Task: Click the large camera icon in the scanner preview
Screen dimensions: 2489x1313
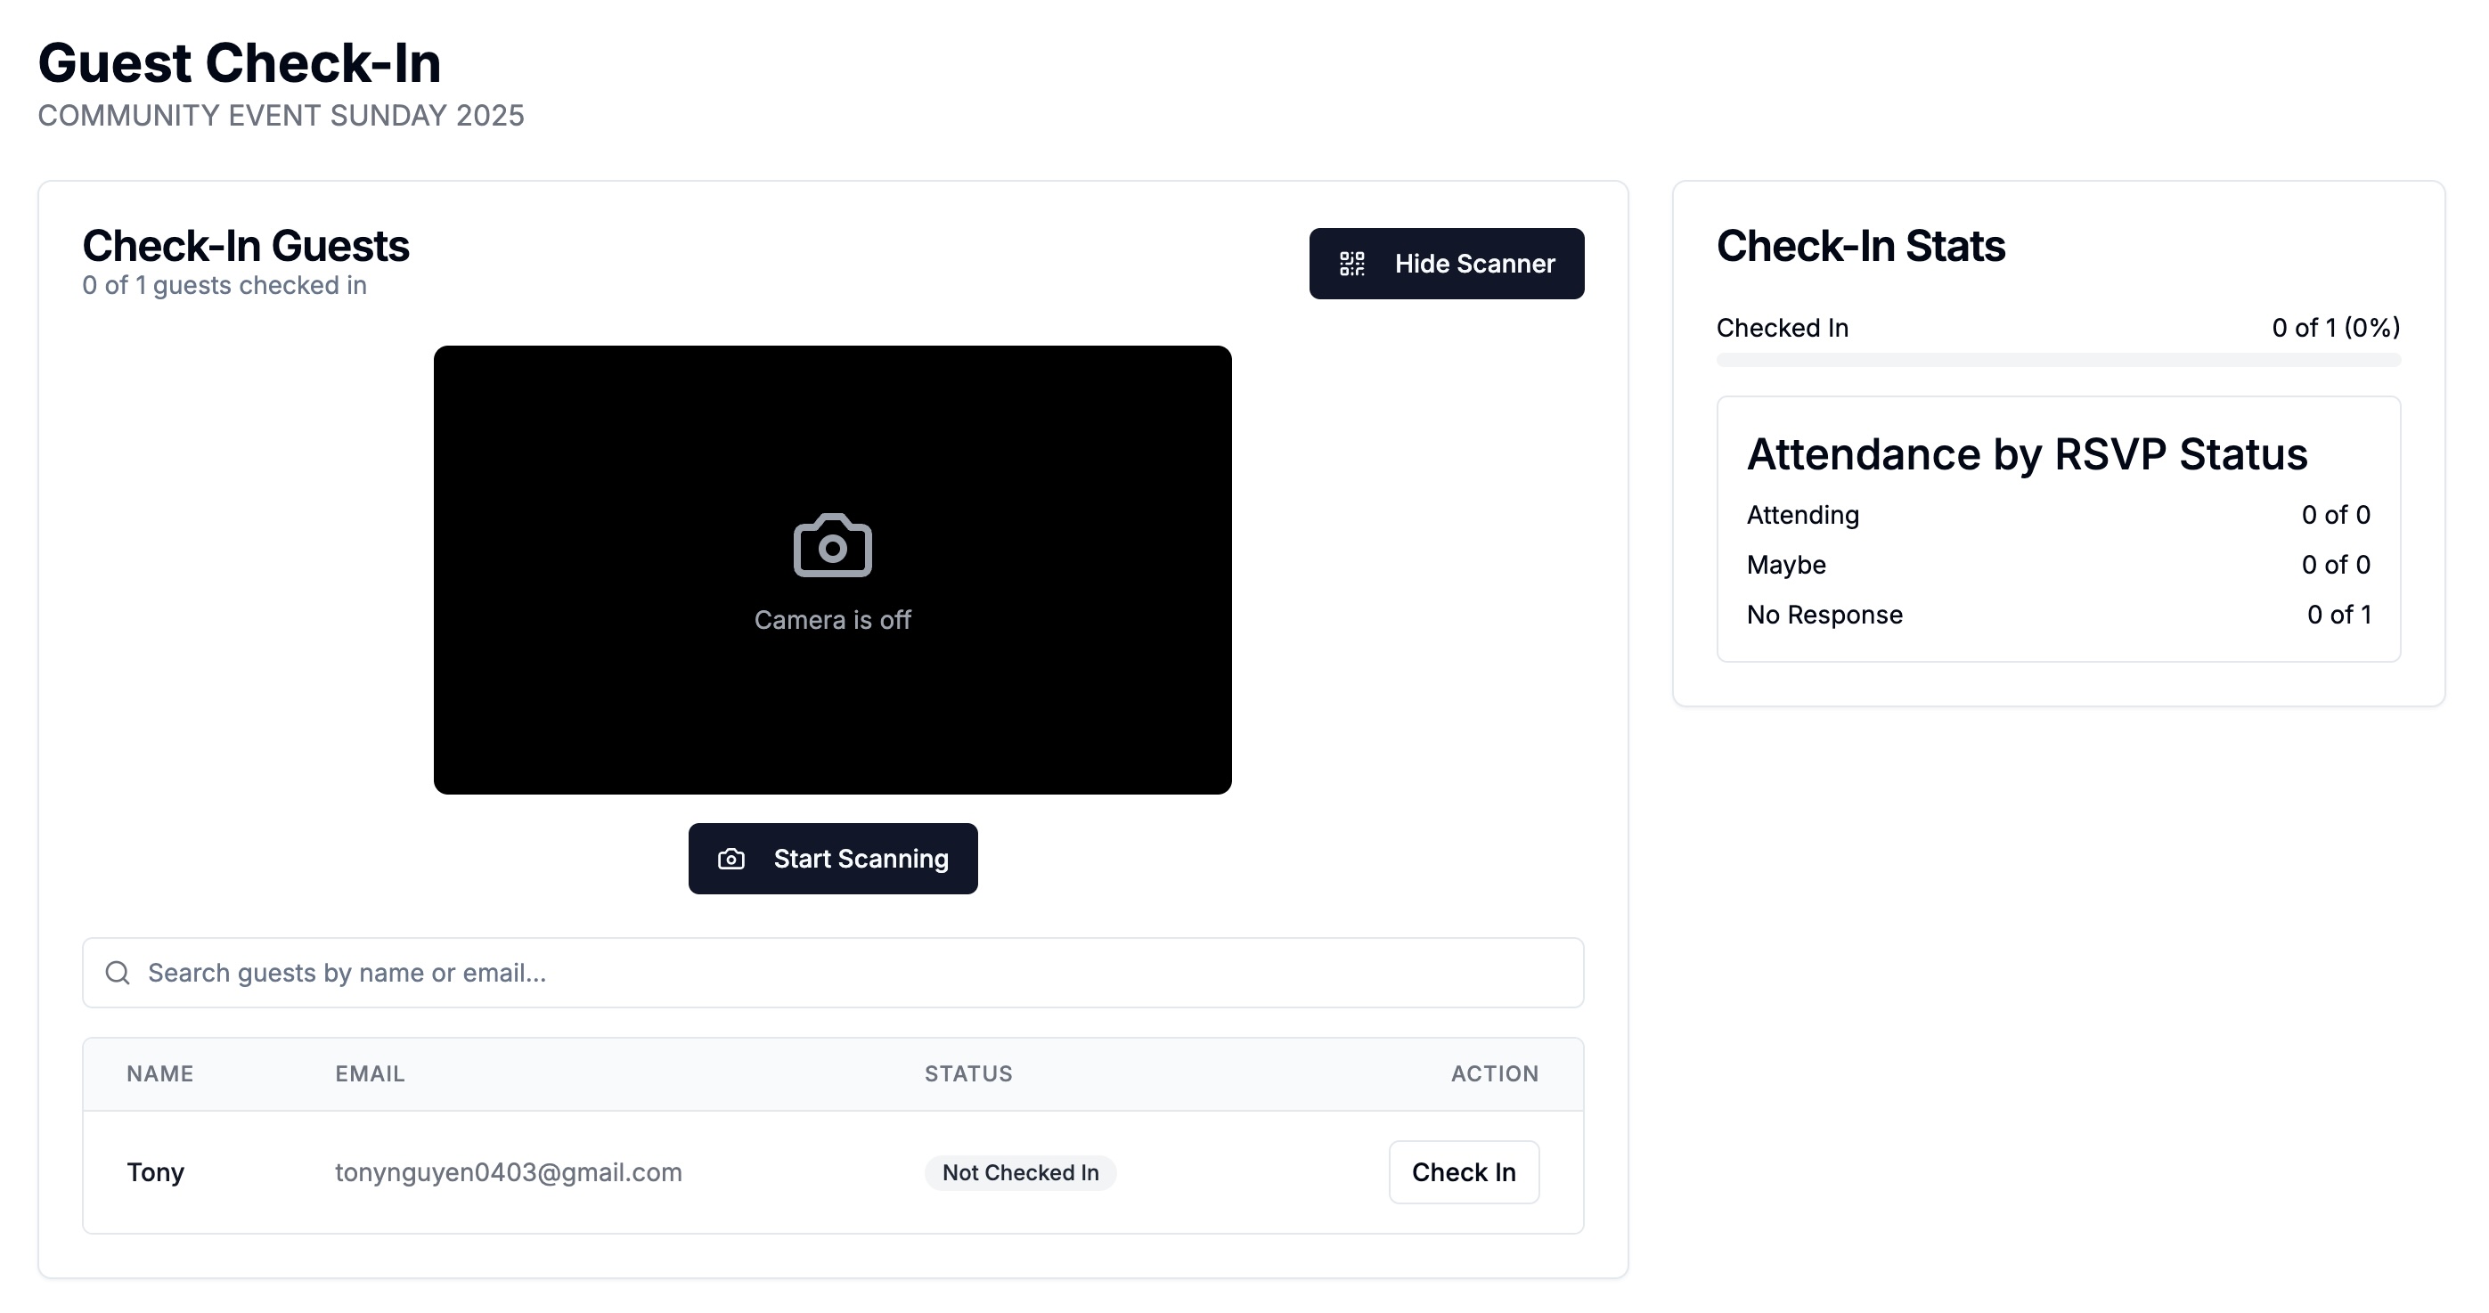Action: [833, 546]
